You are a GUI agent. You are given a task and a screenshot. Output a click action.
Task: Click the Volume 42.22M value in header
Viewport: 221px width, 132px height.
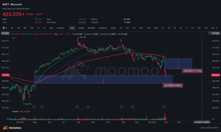127,19
